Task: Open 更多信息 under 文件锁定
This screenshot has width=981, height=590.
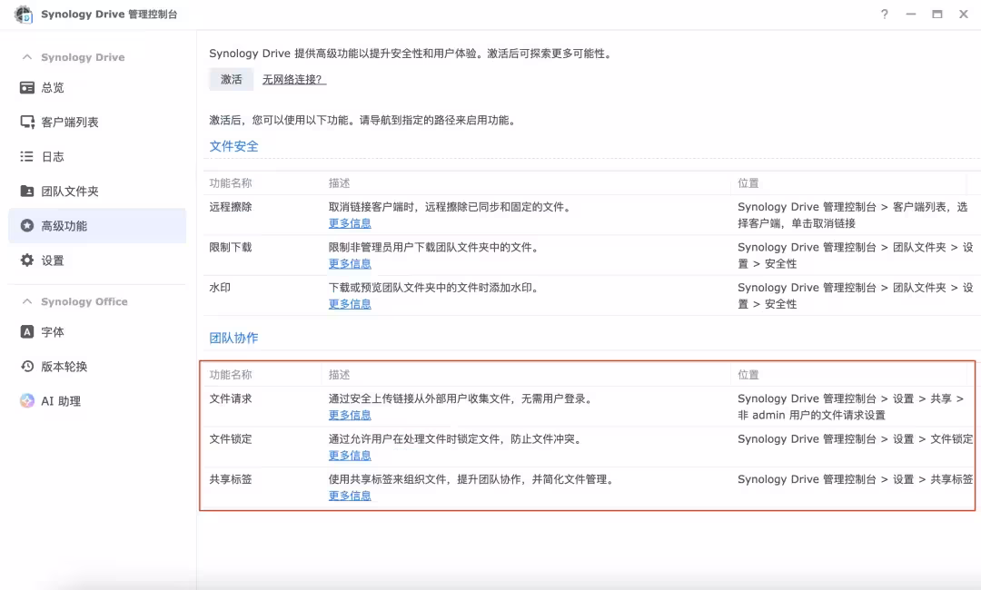Action: pos(350,455)
